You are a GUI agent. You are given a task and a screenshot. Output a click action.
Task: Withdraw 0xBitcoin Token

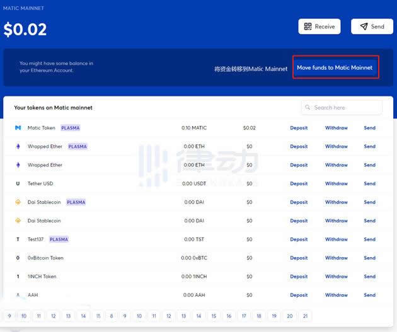click(337, 258)
